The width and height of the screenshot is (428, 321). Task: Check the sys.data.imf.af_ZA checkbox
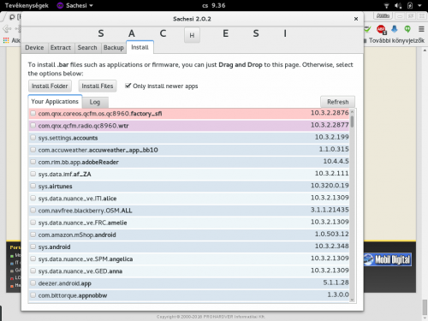[x=33, y=174]
